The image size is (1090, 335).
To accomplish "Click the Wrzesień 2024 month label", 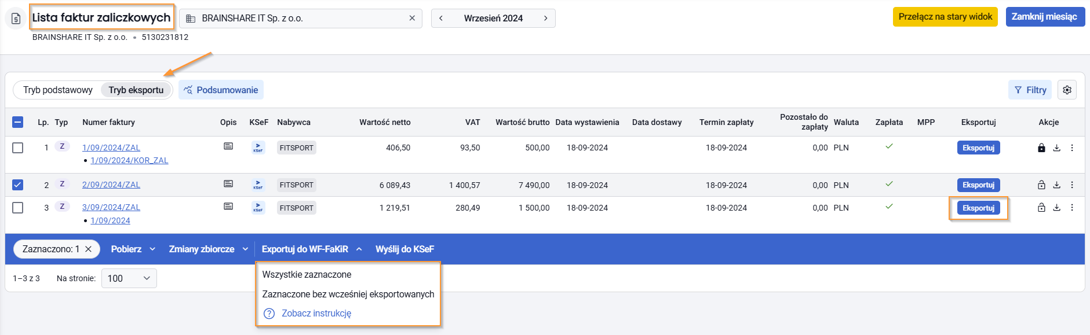I will [x=493, y=19].
